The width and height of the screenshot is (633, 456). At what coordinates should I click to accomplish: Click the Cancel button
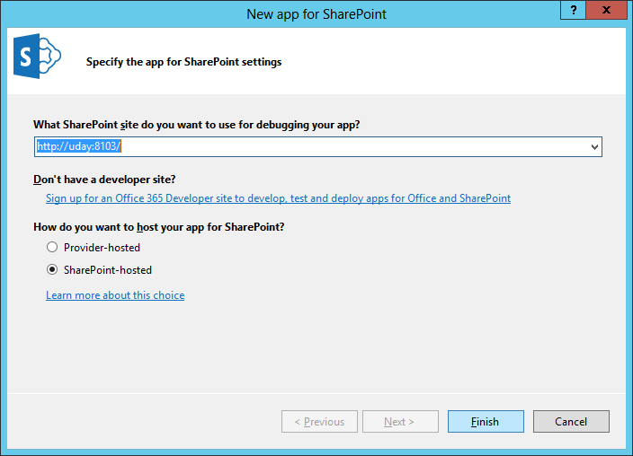point(571,421)
